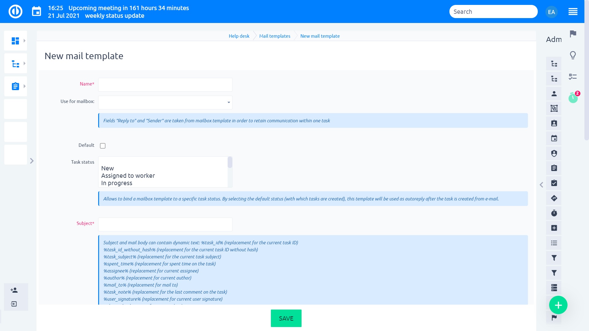
Task: Open the stopwatch timer with badge
Action: click(573, 98)
